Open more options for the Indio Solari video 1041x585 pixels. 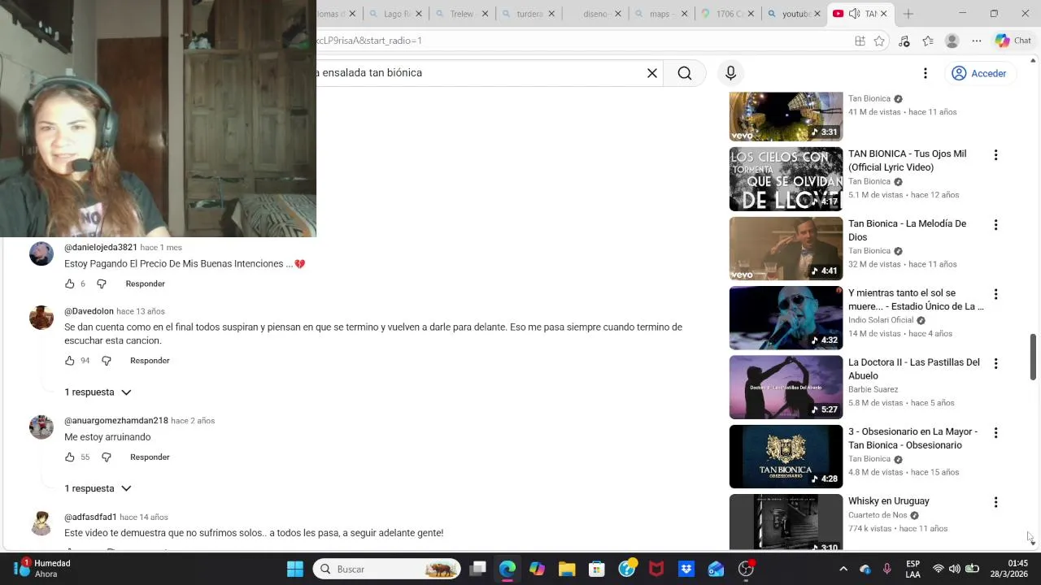click(995, 294)
